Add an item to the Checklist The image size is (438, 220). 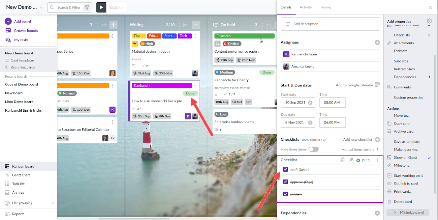pos(377,160)
